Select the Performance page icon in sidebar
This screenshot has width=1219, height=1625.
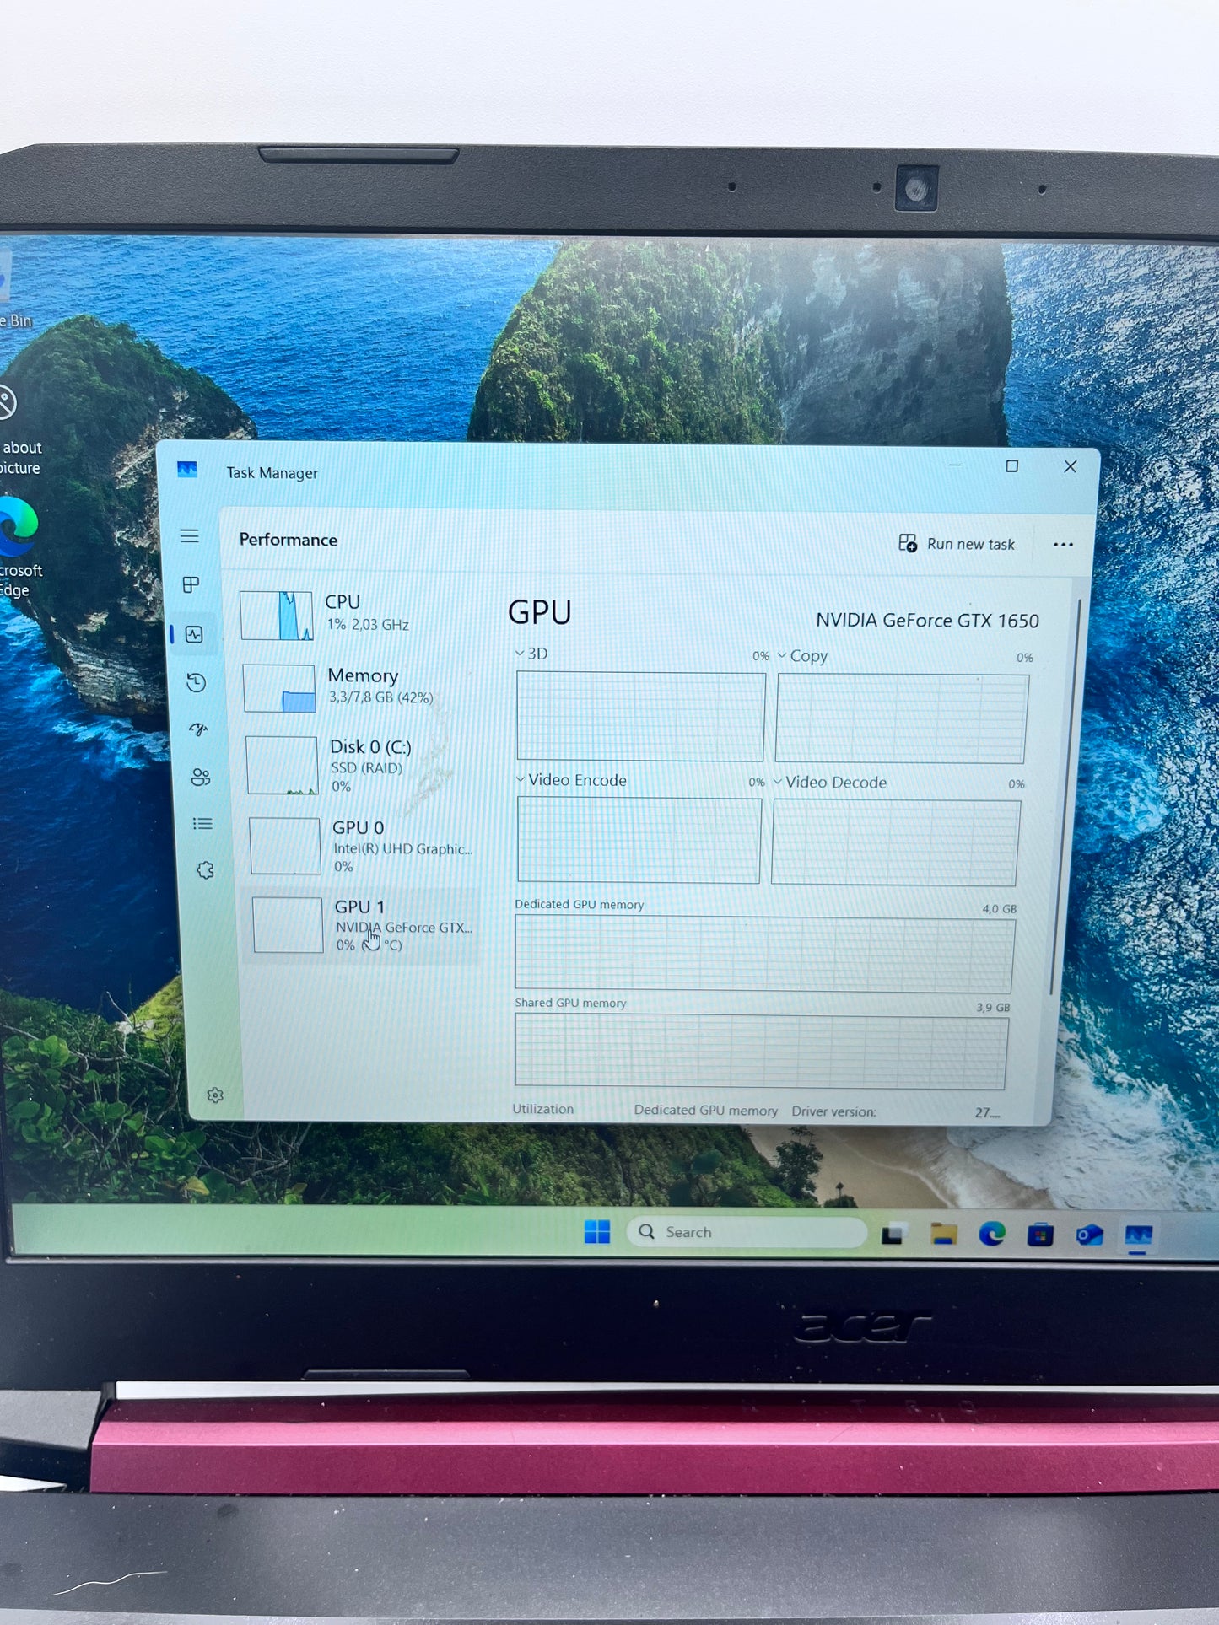(x=194, y=634)
